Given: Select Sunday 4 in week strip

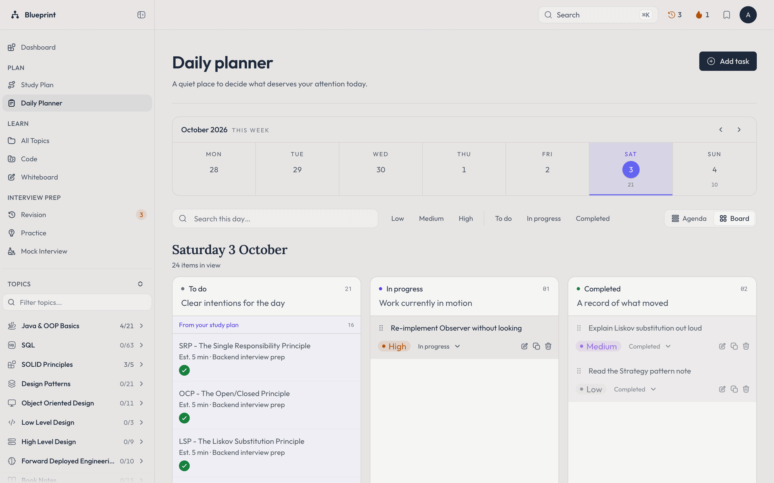Looking at the screenshot, I should 714,169.
